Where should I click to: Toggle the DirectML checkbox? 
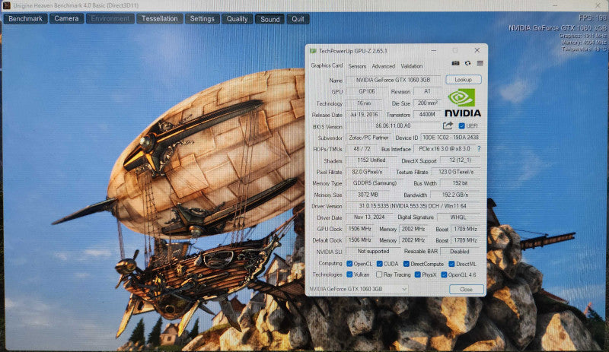click(451, 264)
